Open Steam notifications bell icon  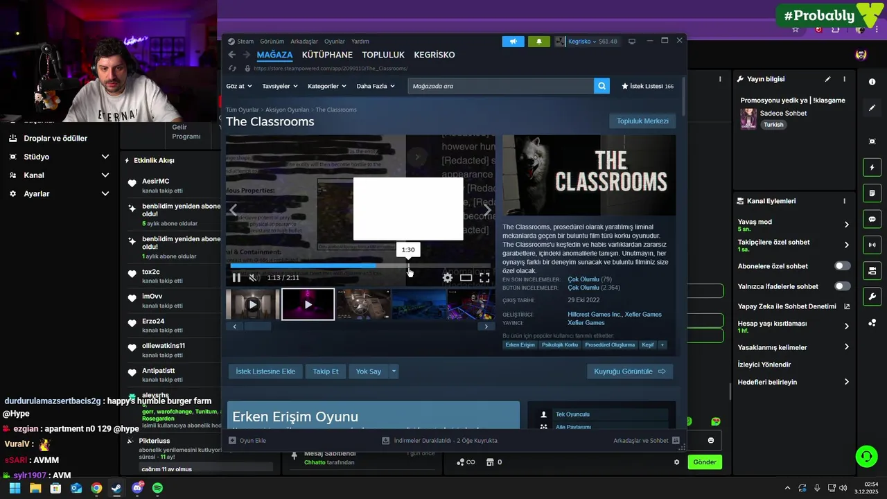coord(539,42)
